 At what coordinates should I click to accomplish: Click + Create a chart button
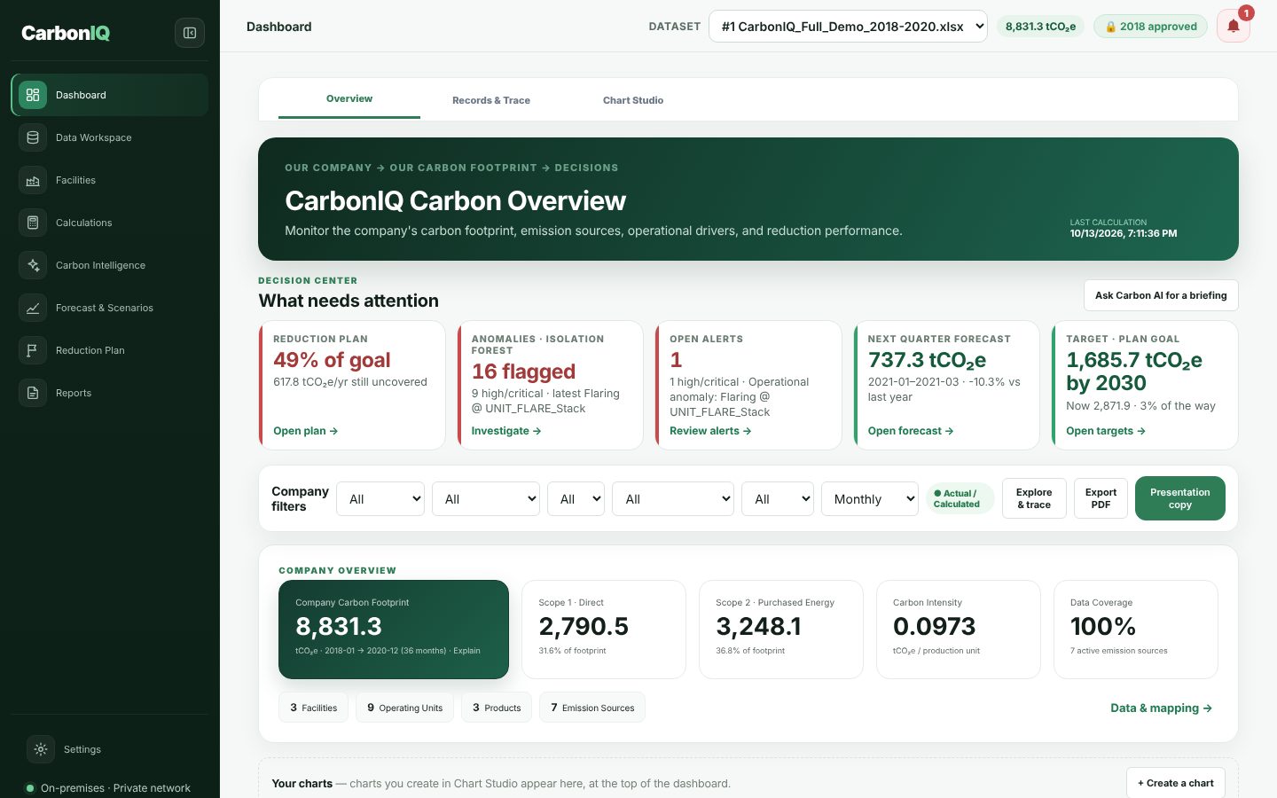(x=1176, y=783)
